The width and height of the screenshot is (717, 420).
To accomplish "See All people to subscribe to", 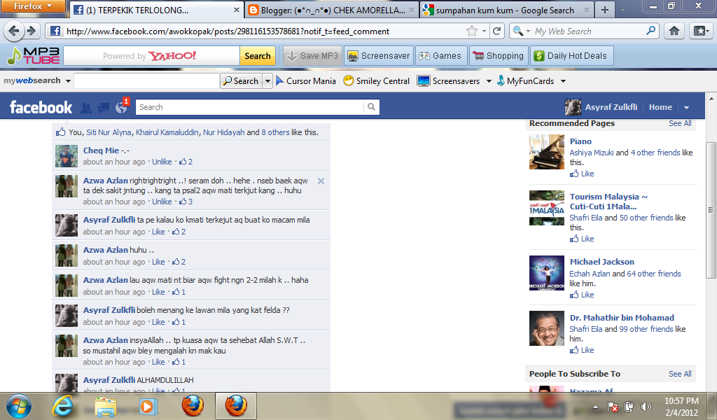I will coord(680,374).
